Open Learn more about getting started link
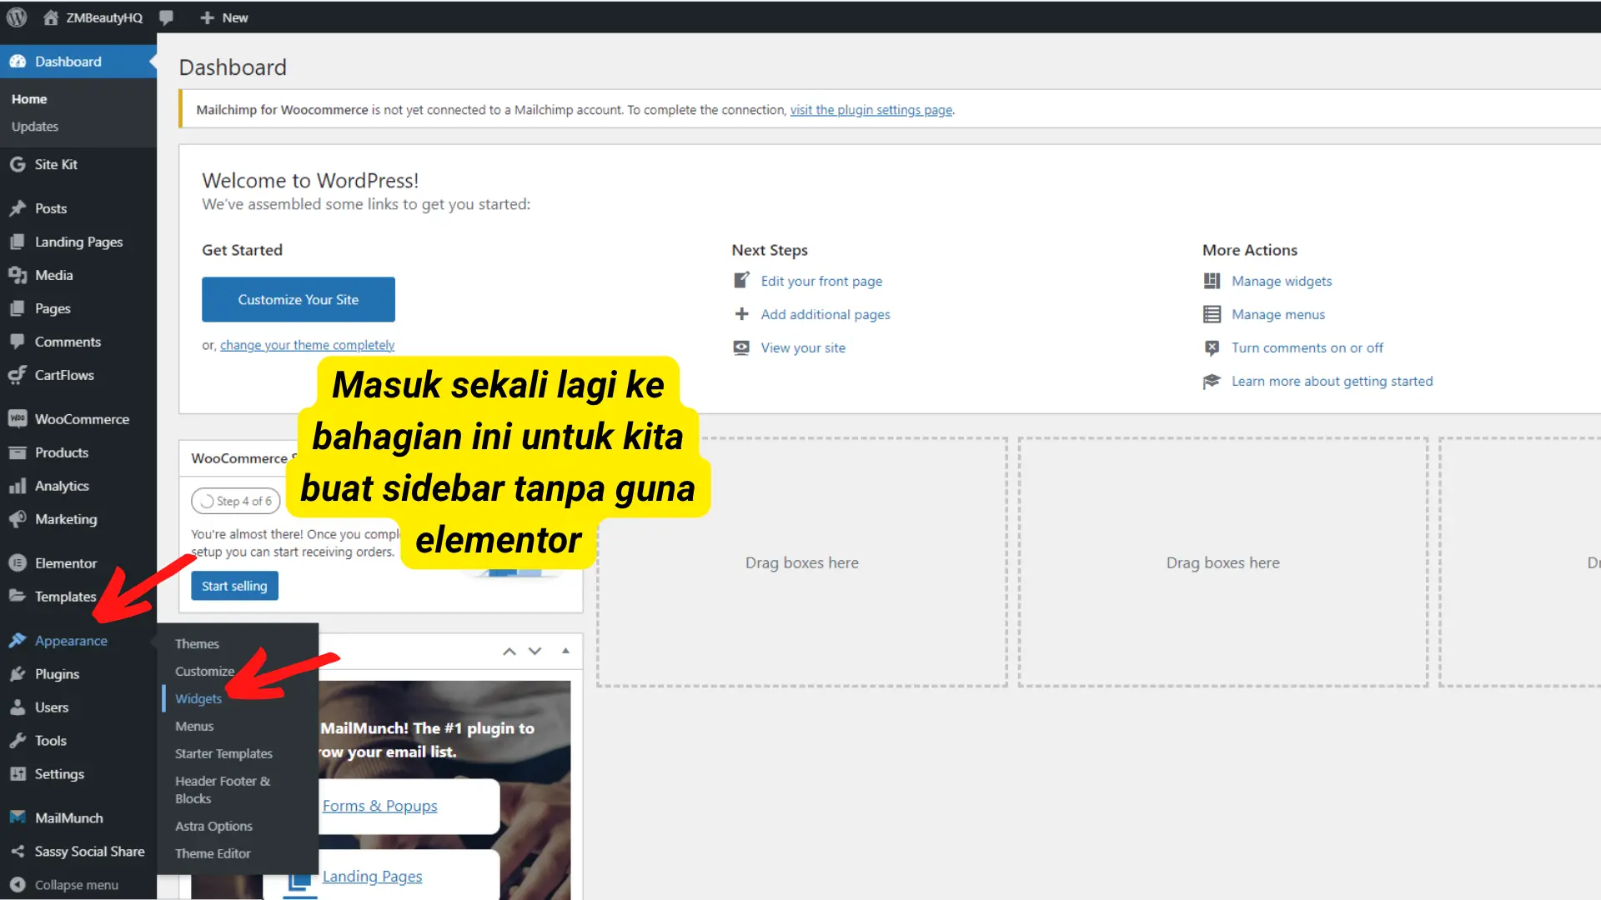 click(x=1332, y=381)
